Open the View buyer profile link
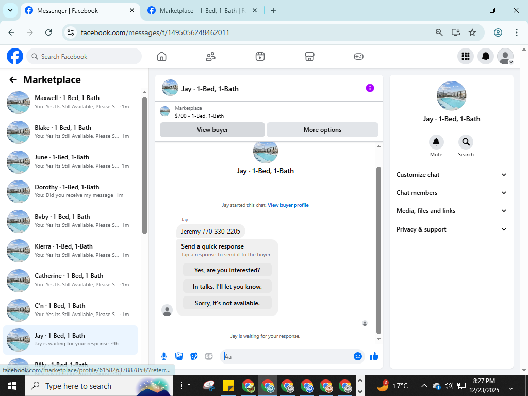Screen dimensions: 528x396 point(288,205)
